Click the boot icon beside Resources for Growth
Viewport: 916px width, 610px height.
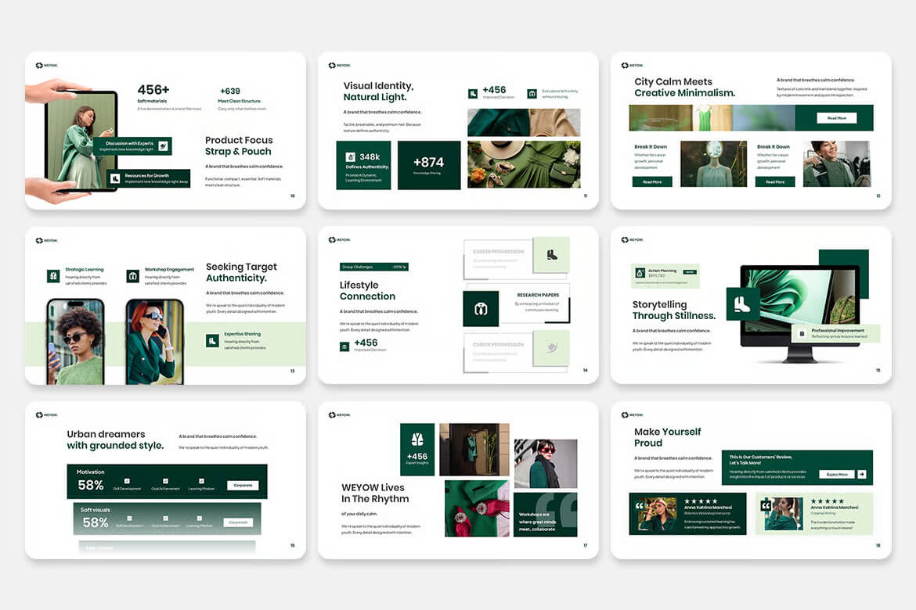click(115, 178)
